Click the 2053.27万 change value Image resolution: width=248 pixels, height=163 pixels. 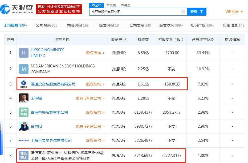tap(172, 112)
